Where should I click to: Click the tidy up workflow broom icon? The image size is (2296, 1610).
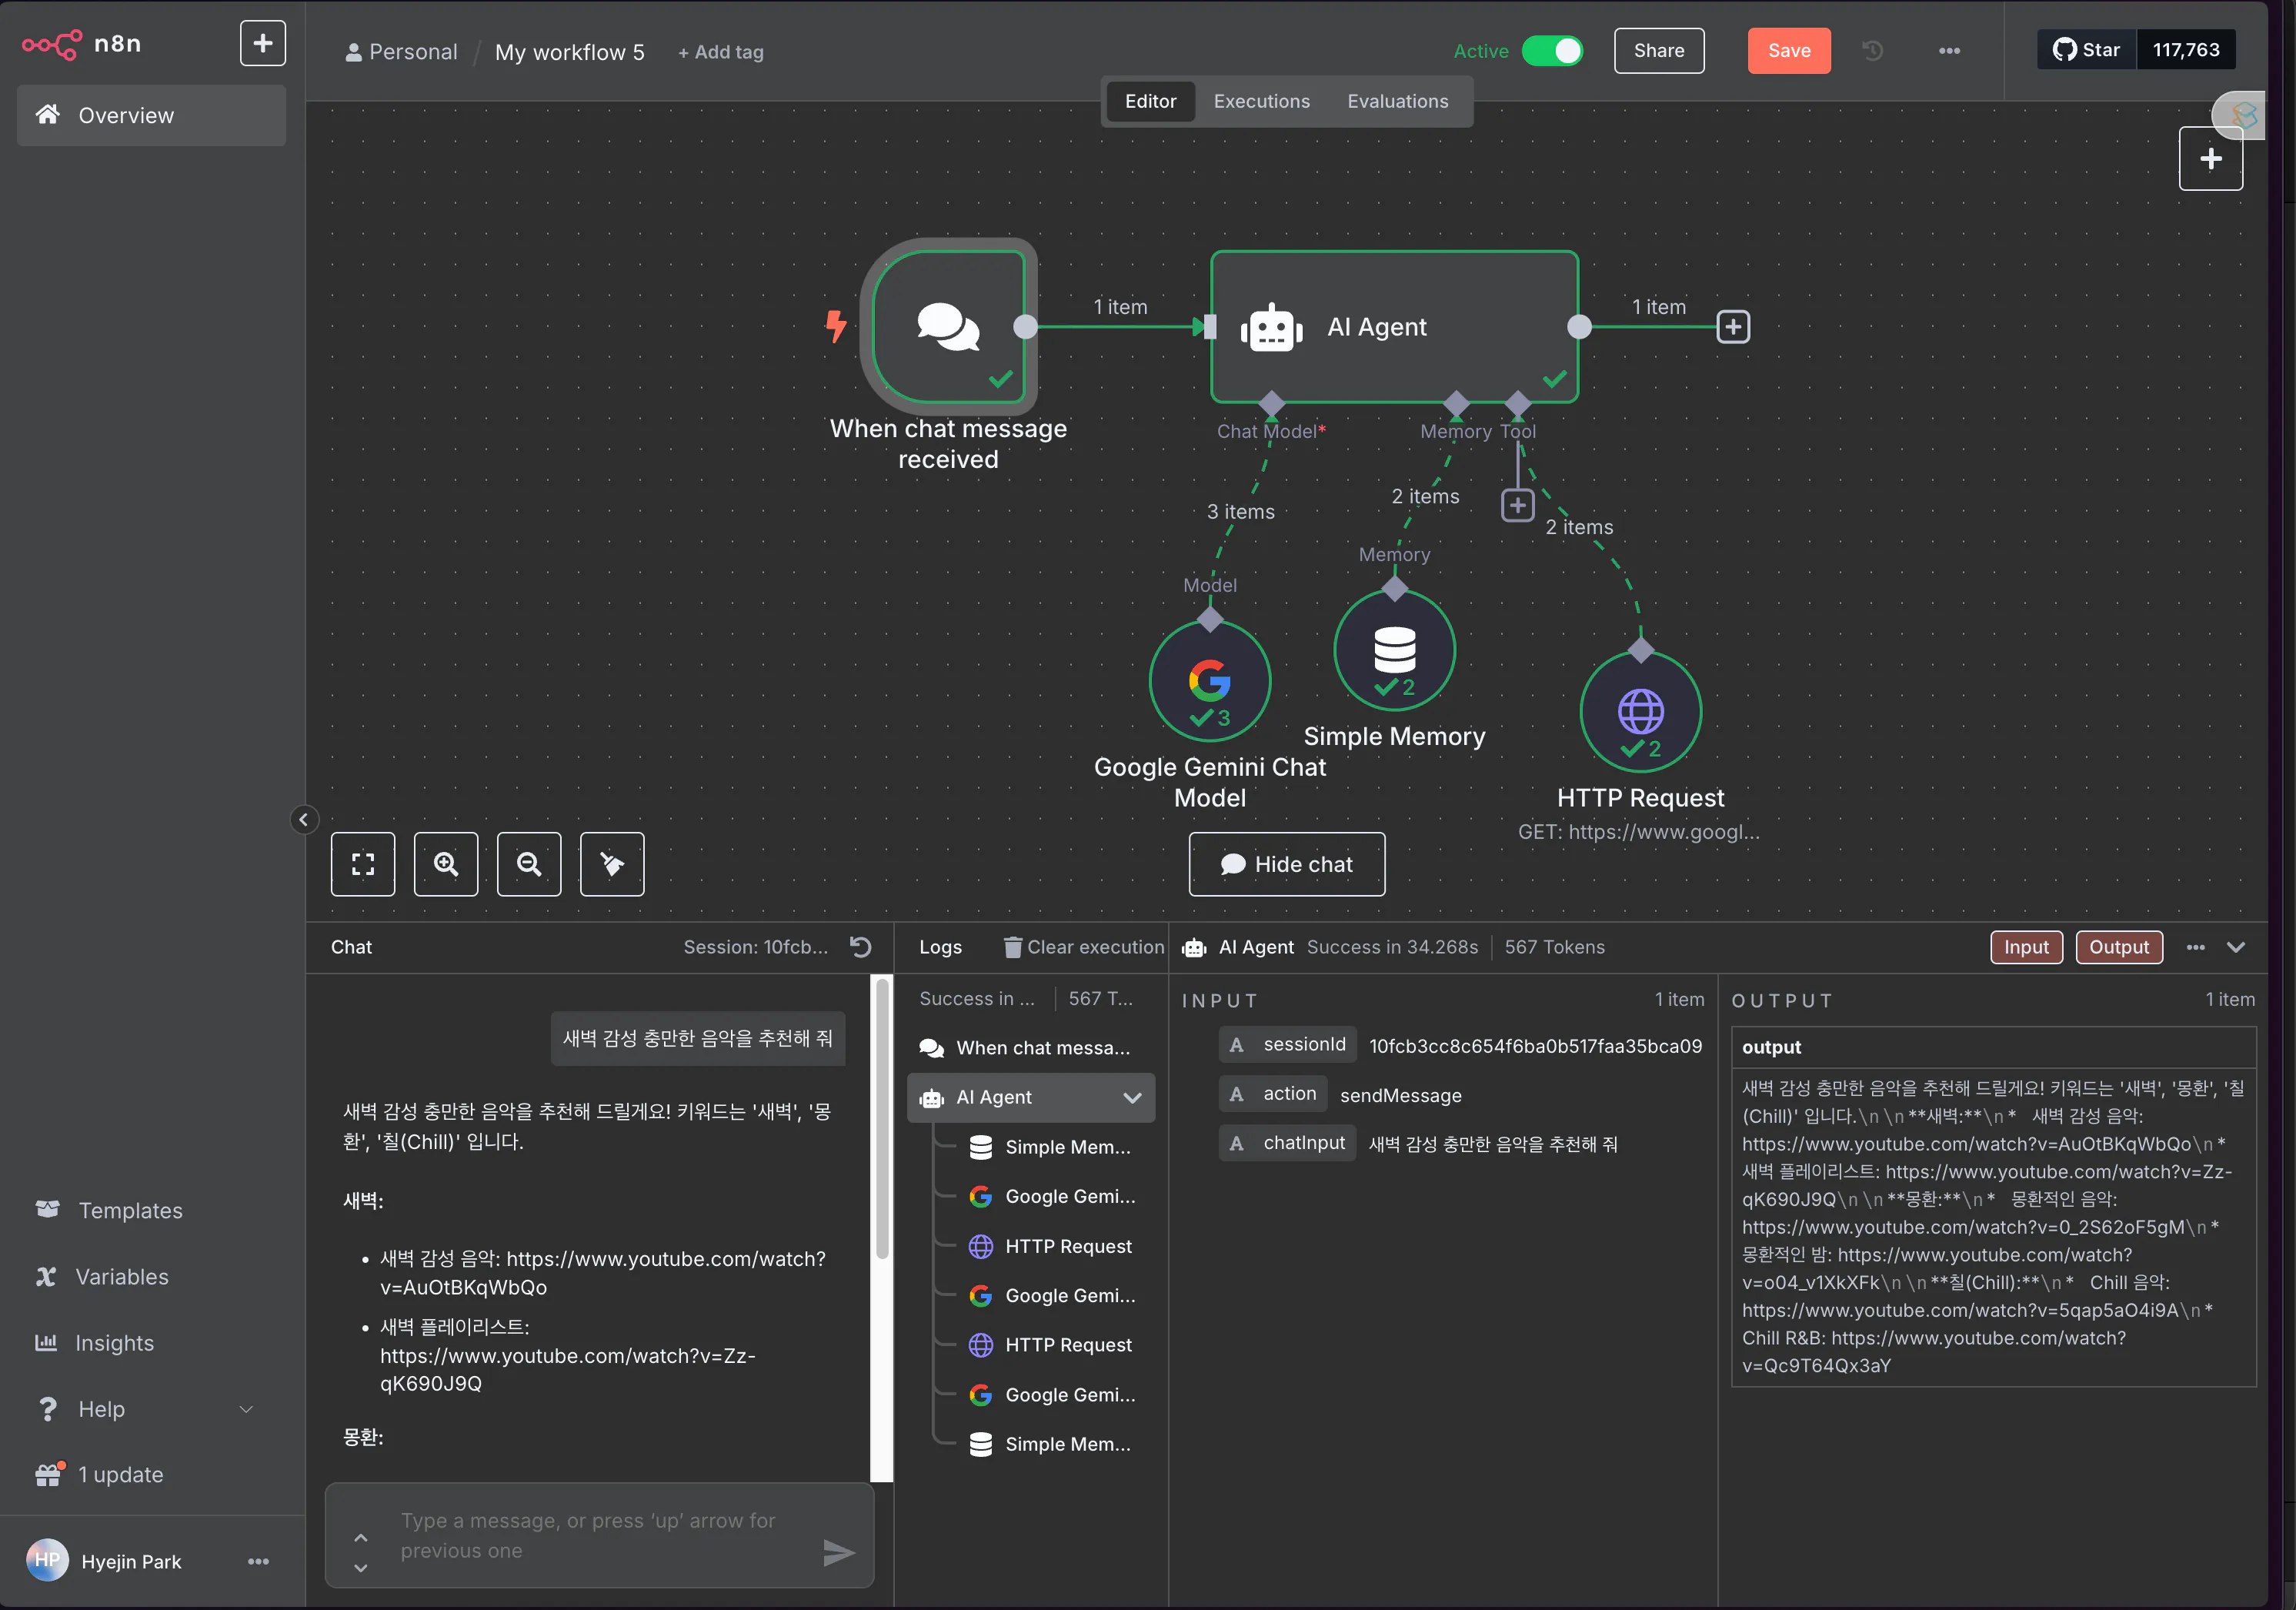(612, 864)
